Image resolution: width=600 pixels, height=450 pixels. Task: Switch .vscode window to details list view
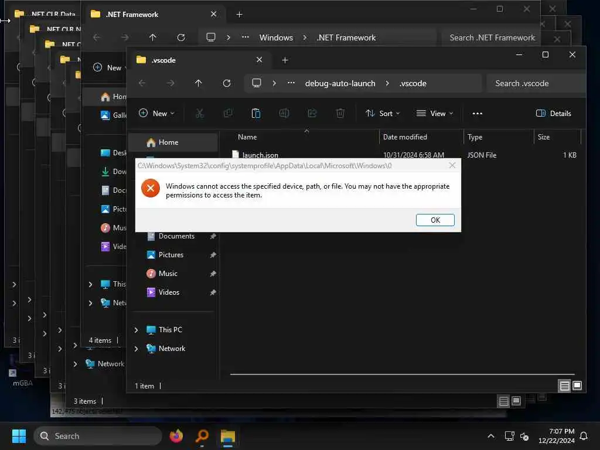coord(564,386)
